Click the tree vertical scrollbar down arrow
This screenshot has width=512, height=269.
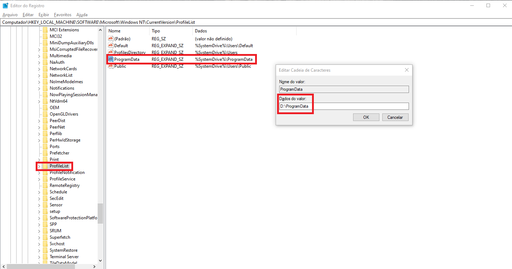click(100, 260)
